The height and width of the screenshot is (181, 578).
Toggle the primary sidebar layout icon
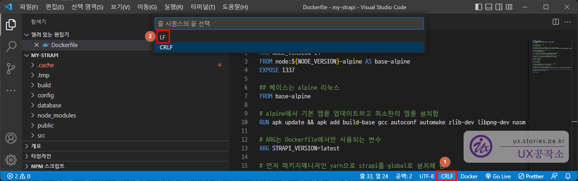coord(479,7)
